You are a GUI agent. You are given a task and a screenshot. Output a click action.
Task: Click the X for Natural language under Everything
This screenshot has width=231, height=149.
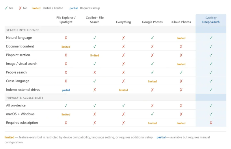(x=124, y=38)
